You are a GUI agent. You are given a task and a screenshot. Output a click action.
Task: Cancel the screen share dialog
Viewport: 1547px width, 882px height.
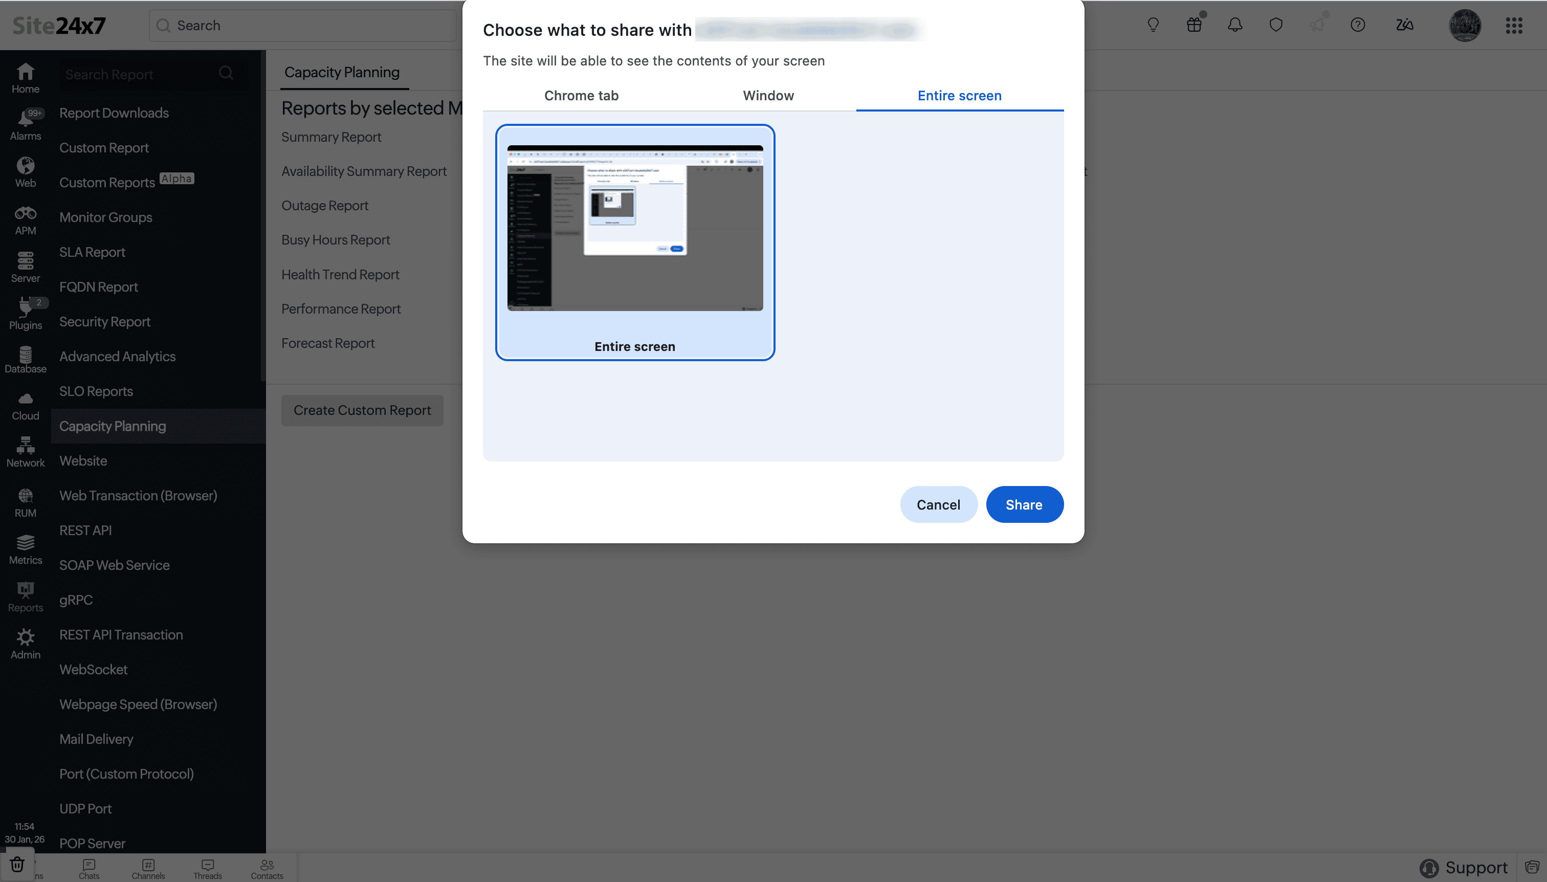(938, 504)
